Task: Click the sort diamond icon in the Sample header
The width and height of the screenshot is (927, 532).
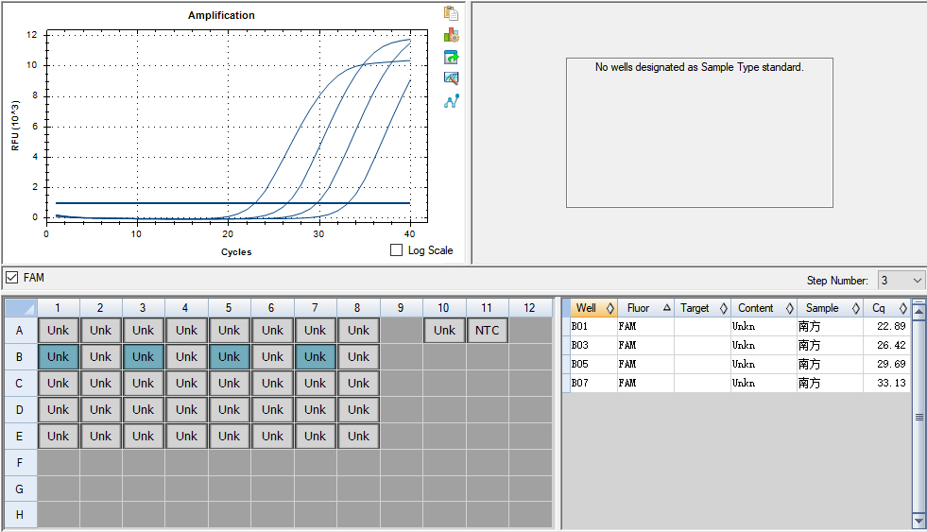Action: click(x=855, y=308)
